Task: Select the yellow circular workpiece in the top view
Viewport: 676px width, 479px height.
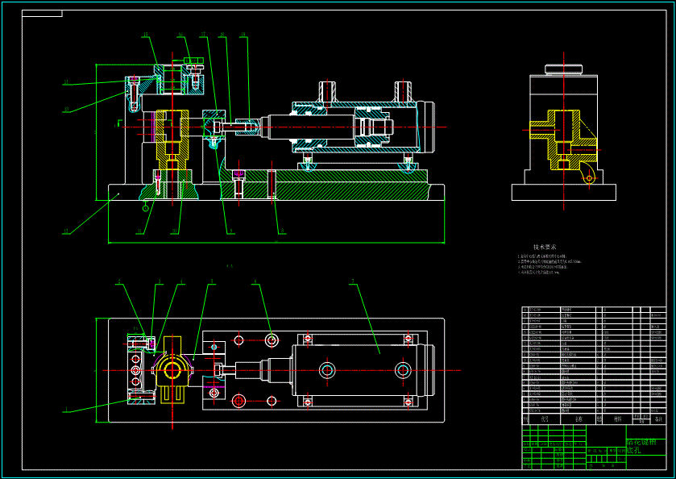Action: click(x=172, y=371)
